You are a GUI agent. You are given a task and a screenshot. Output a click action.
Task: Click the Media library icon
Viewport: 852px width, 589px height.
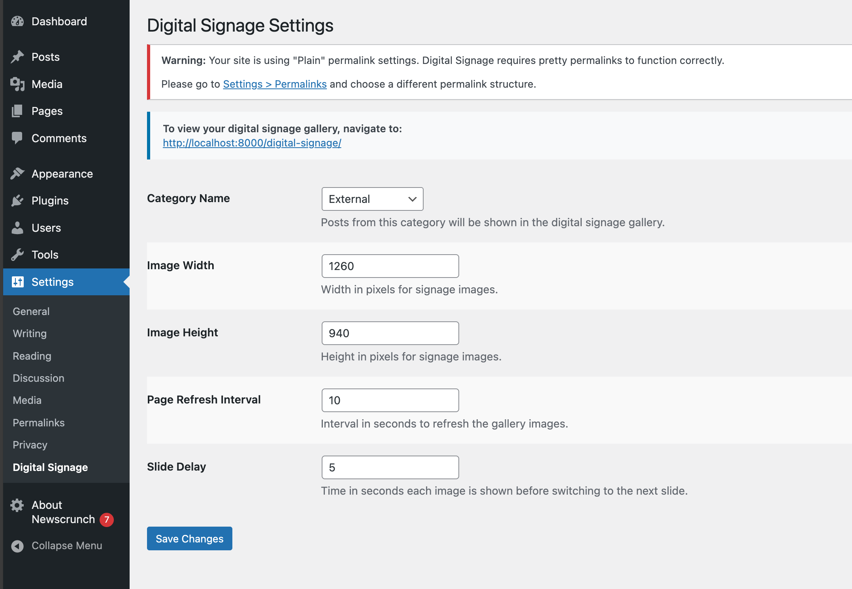pyautogui.click(x=17, y=84)
